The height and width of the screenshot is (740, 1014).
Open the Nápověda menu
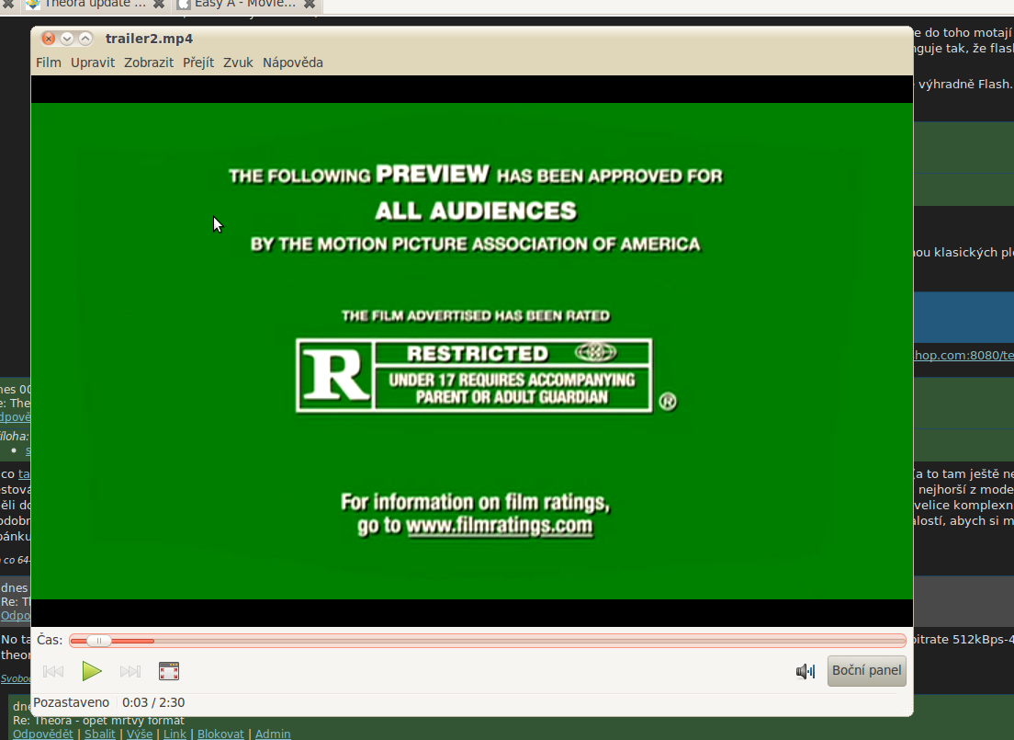point(292,63)
